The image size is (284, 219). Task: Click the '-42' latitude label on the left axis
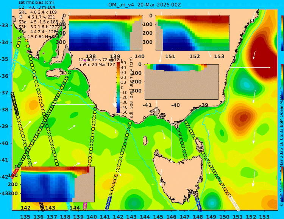[4, 177]
